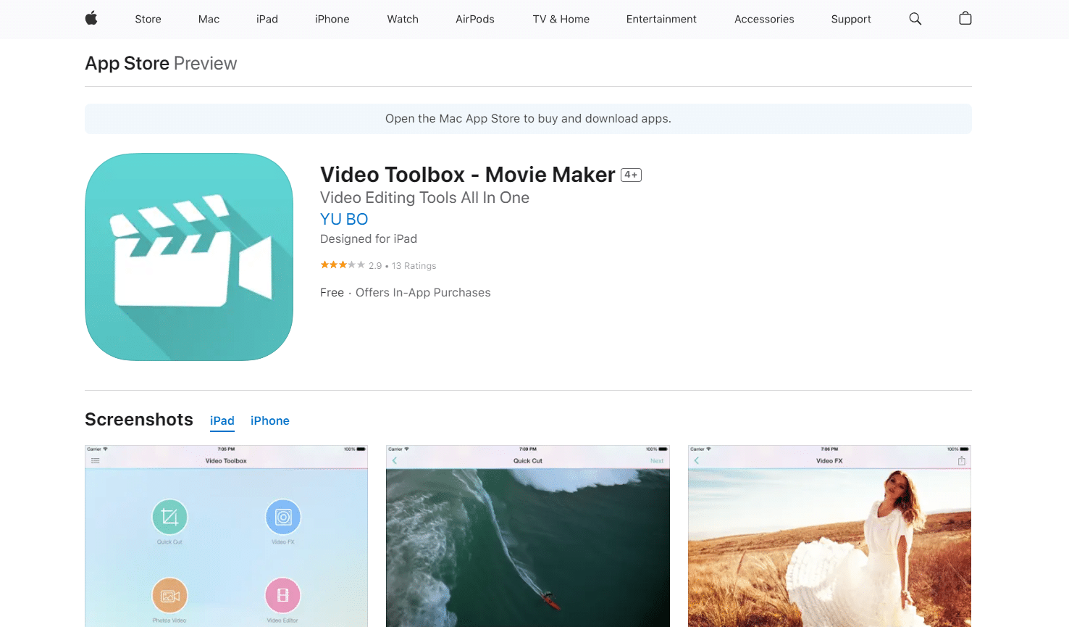This screenshot has height=627, width=1069.
Task: Open the AirPods menu
Action: (475, 19)
